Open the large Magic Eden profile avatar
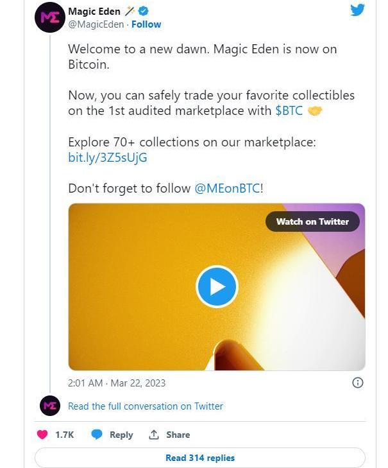 pyautogui.click(x=49, y=17)
